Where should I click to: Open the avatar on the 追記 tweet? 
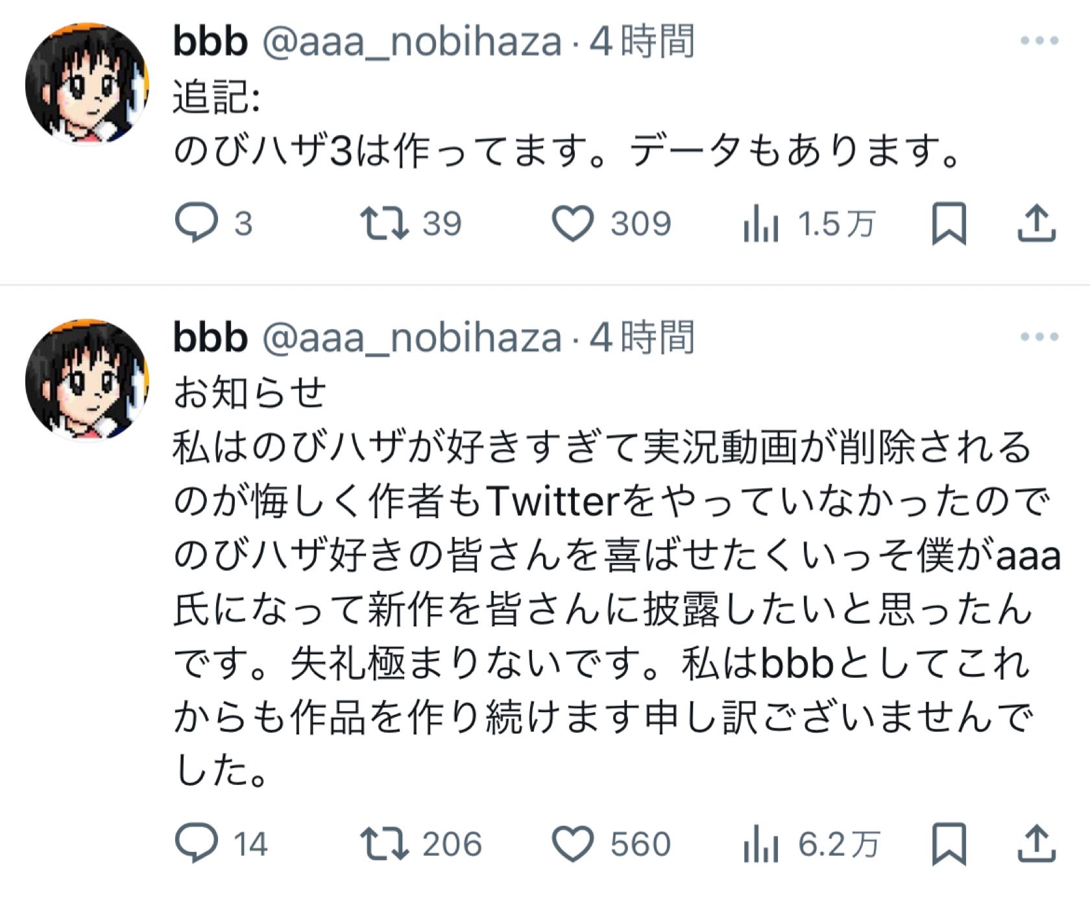pyautogui.click(x=87, y=83)
